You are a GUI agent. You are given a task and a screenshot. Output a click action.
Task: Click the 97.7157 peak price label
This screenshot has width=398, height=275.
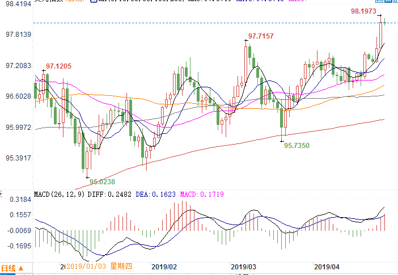click(261, 36)
